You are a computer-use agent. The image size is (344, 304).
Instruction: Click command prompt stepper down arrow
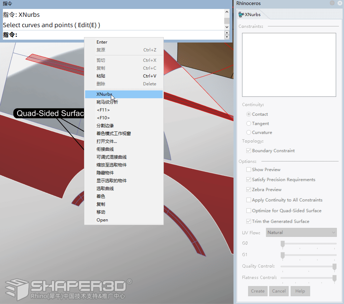[x=227, y=37]
